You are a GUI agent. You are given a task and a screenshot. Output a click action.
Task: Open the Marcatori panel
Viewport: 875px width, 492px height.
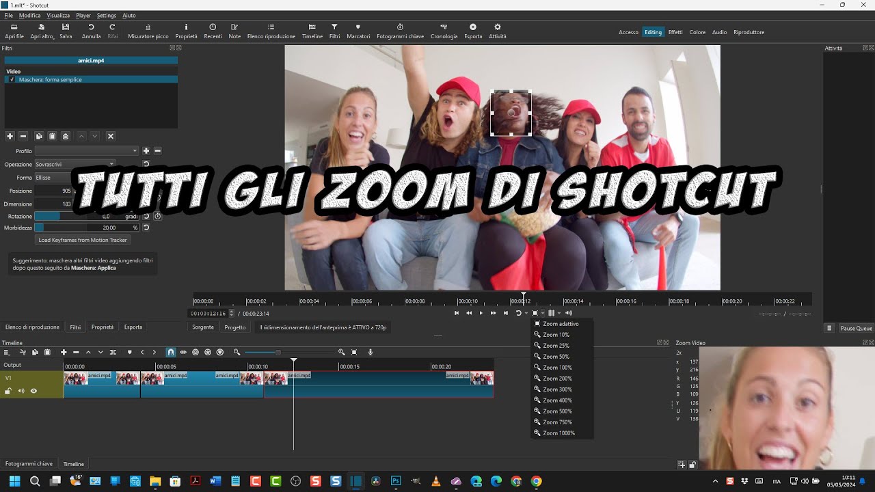pos(358,31)
